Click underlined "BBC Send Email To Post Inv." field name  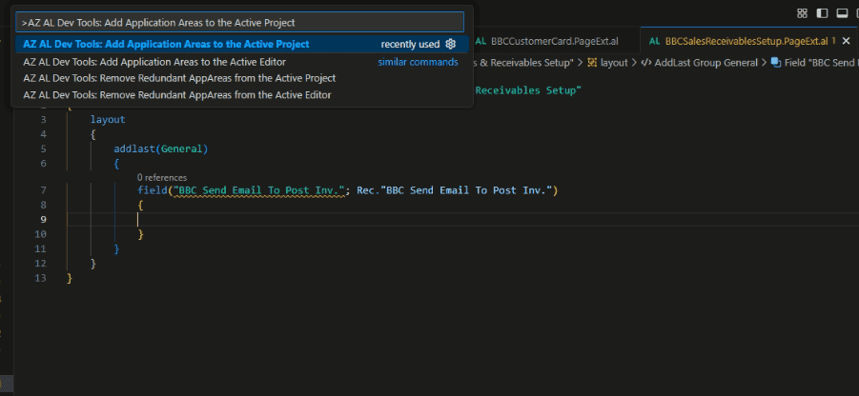tap(259, 190)
